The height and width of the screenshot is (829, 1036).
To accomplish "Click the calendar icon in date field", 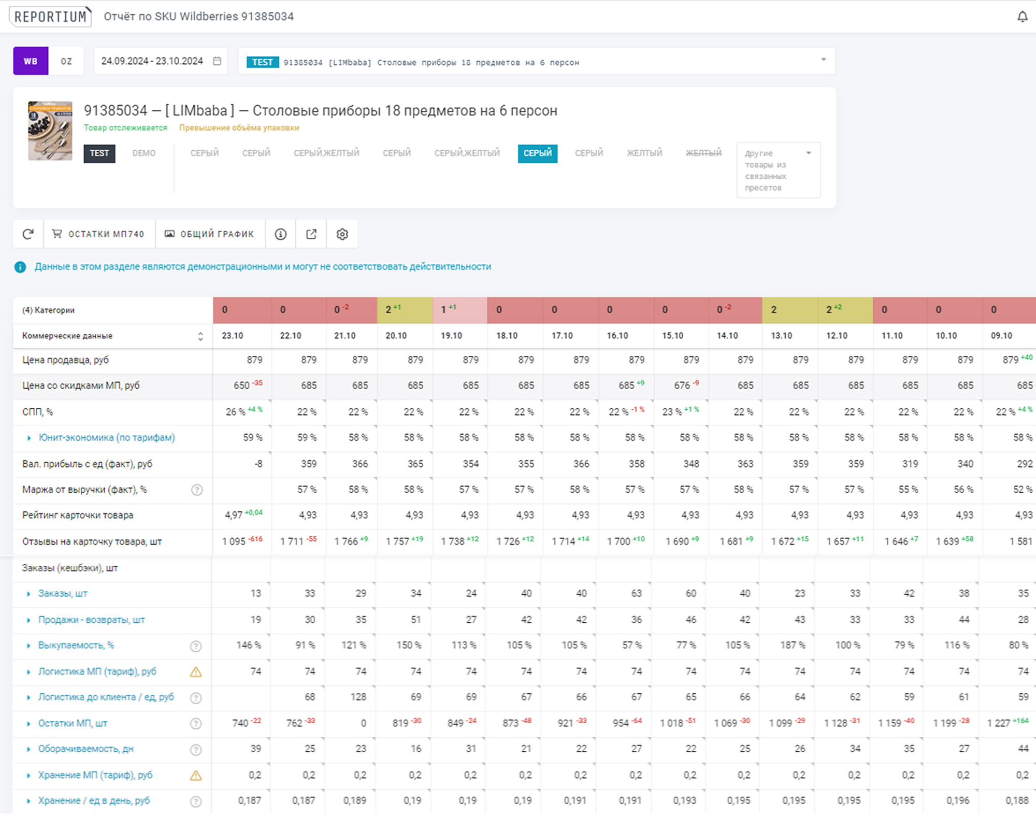I will tap(217, 61).
